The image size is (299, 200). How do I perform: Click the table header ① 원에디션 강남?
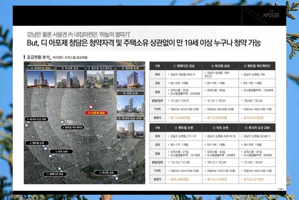click(x=184, y=66)
